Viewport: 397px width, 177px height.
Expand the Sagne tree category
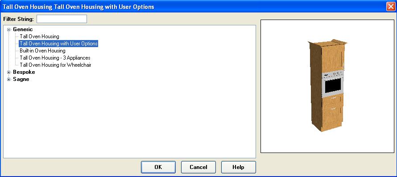(9, 79)
